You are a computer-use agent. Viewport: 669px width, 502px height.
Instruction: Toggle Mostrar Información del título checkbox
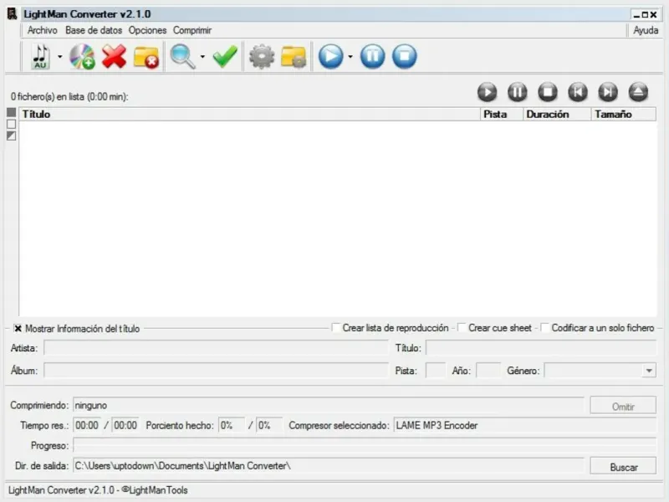click(x=18, y=328)
